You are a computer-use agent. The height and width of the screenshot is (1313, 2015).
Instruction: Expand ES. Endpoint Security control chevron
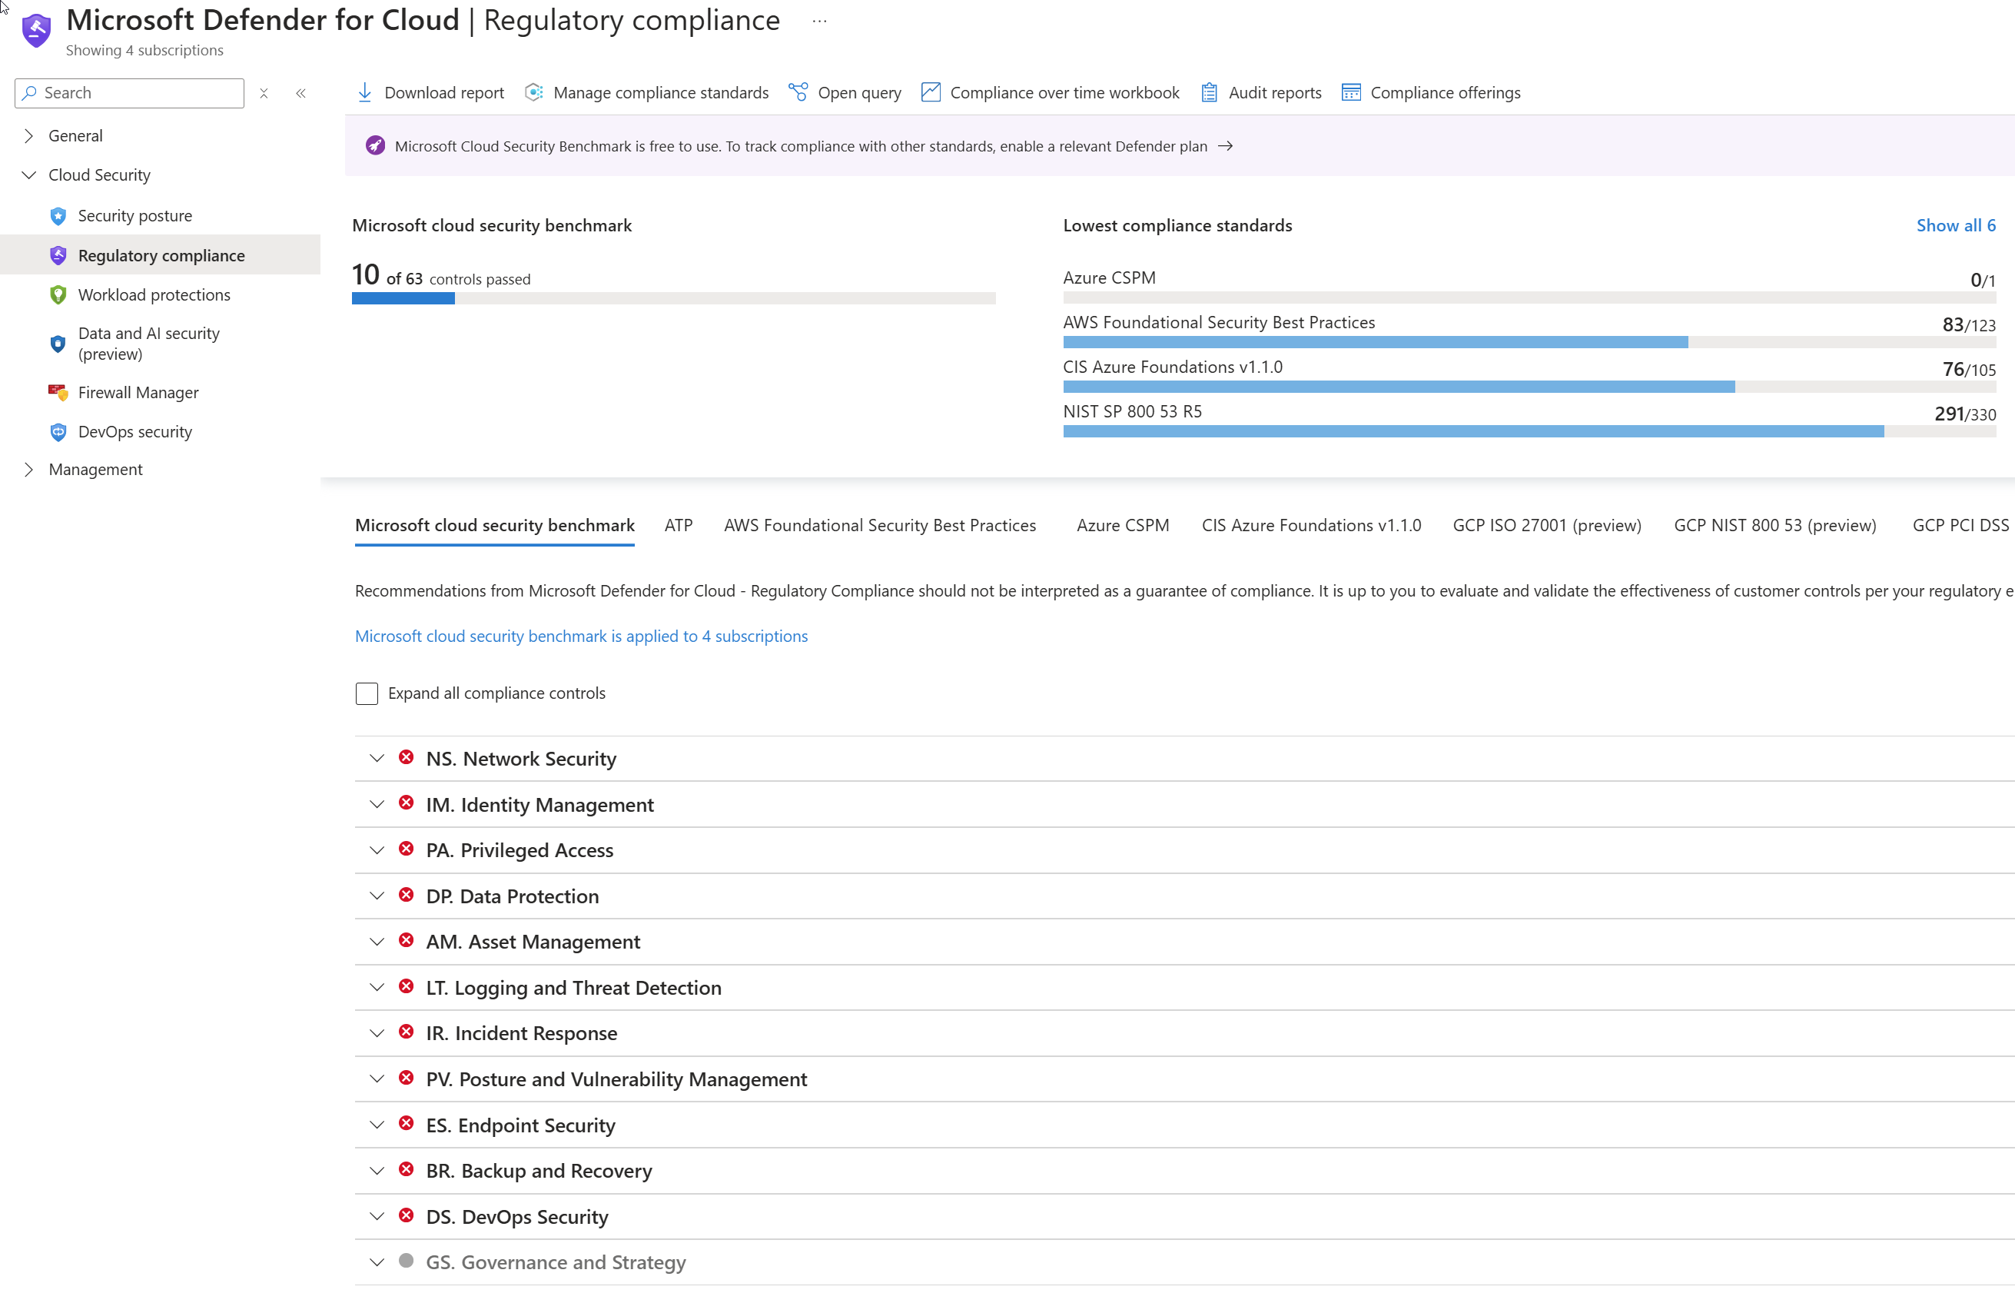click(x=377, y=1124)
